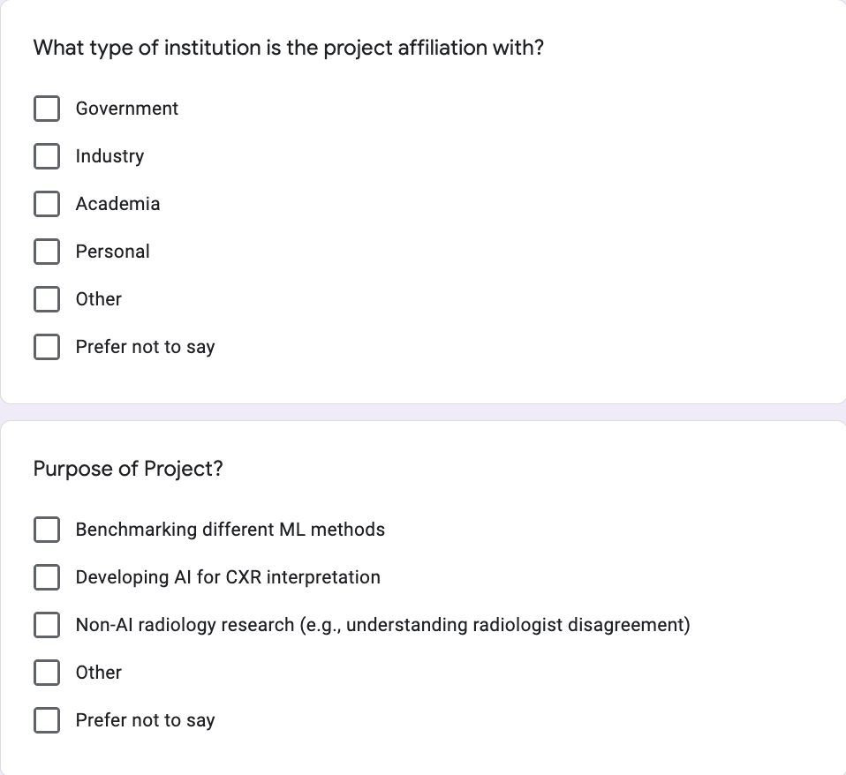Check Benchmarking different ML methods
The image size is (846, 775).
coord(47,529)
